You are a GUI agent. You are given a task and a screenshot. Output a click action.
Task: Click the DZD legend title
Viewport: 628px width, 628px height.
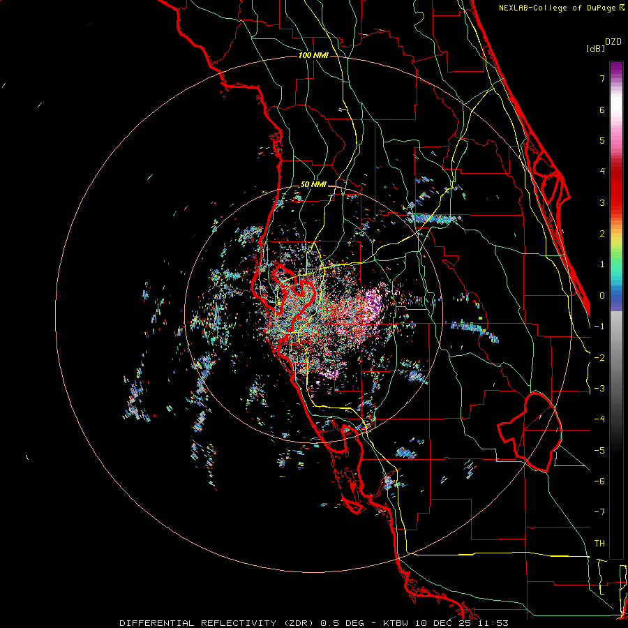pos(613,42)
